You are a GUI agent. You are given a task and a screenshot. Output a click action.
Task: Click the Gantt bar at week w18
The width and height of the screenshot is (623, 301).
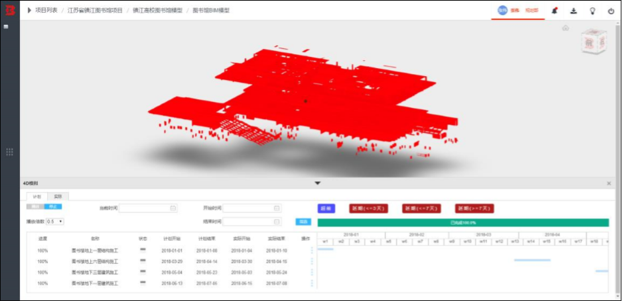click(x=602, y=271)
